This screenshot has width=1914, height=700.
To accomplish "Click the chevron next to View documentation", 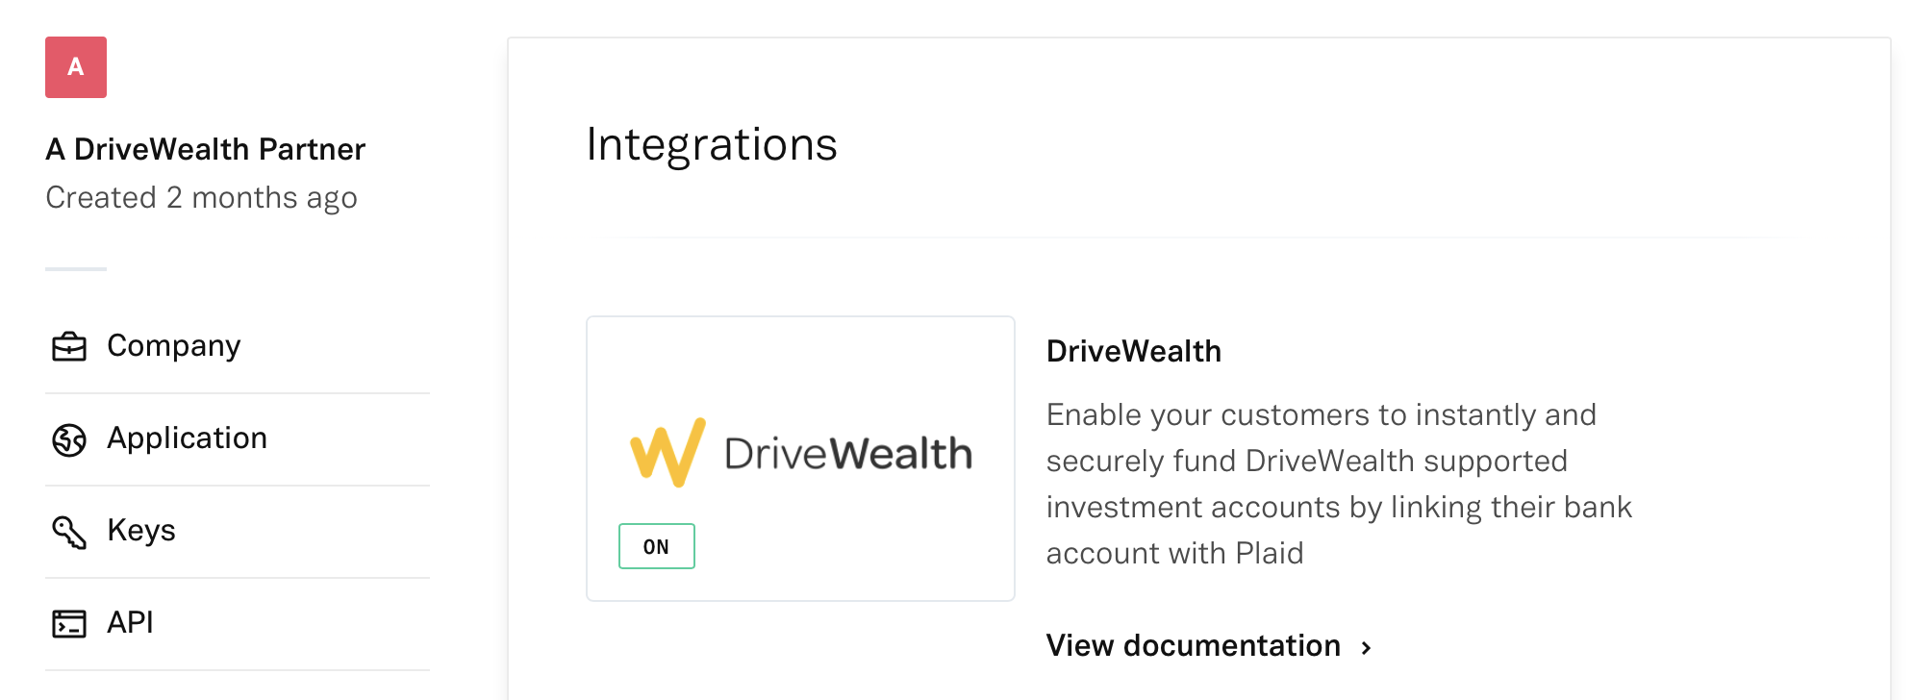I will pos(1366,648).
